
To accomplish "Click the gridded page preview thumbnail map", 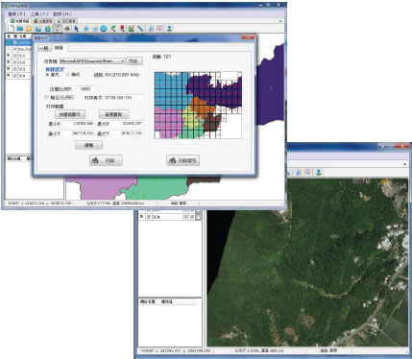I will coord(198,105).
